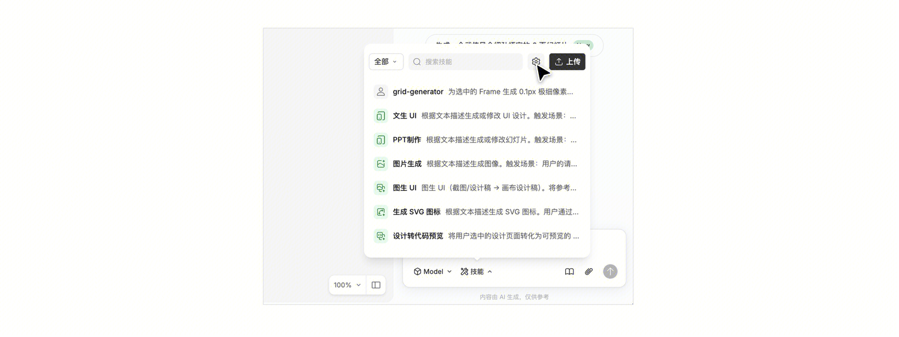Open the Model selector dropdown
Viewport: 899px width, 337px height.
click(x=433, y=271)
